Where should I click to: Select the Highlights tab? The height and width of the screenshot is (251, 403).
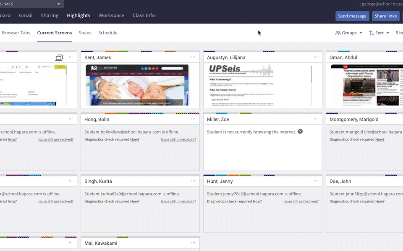click(x=79, y=15)
